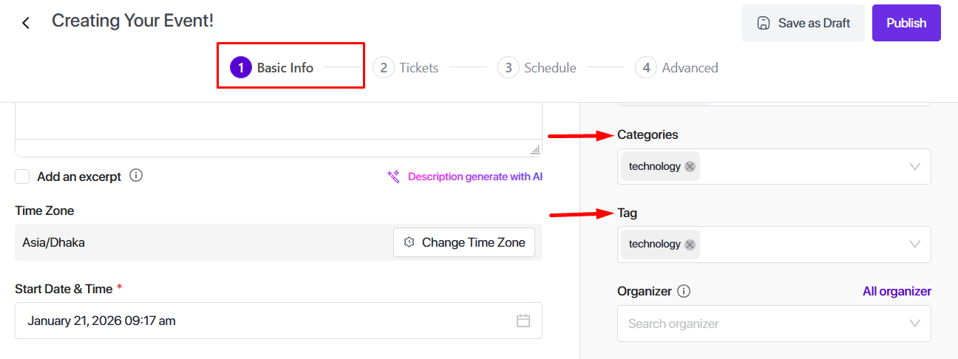
Task: Open the calendar icon in Start Date
Action: tap(523, 321)
